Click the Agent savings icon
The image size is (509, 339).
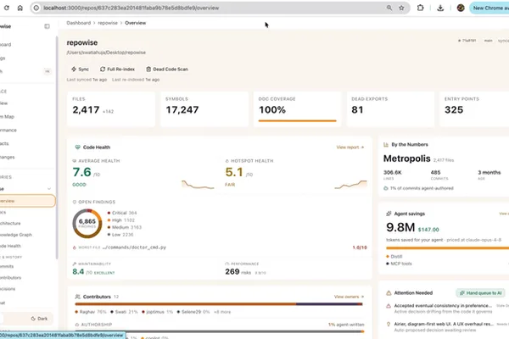point(389,214)
